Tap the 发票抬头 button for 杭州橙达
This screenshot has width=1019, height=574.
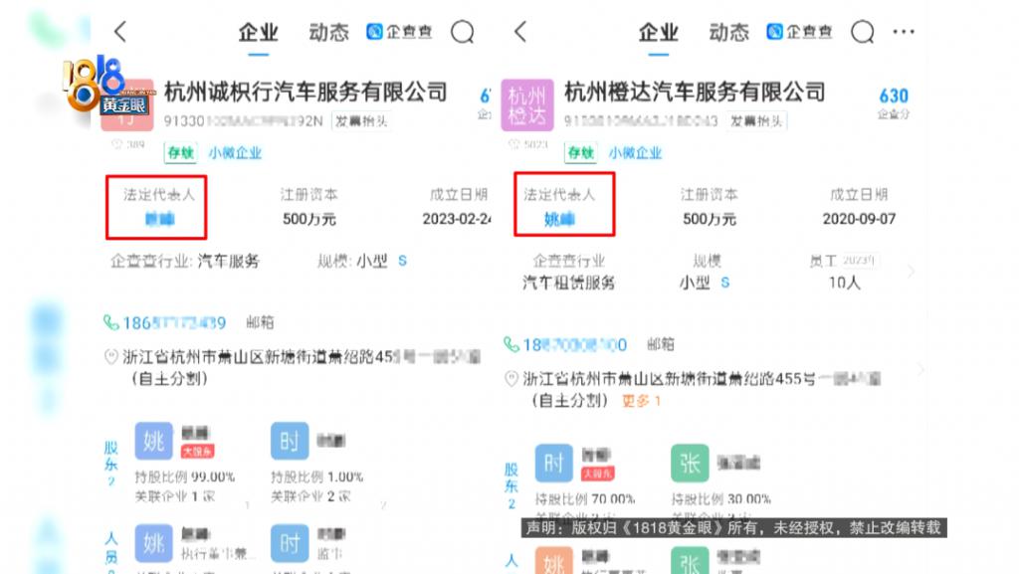pos(756,120)
